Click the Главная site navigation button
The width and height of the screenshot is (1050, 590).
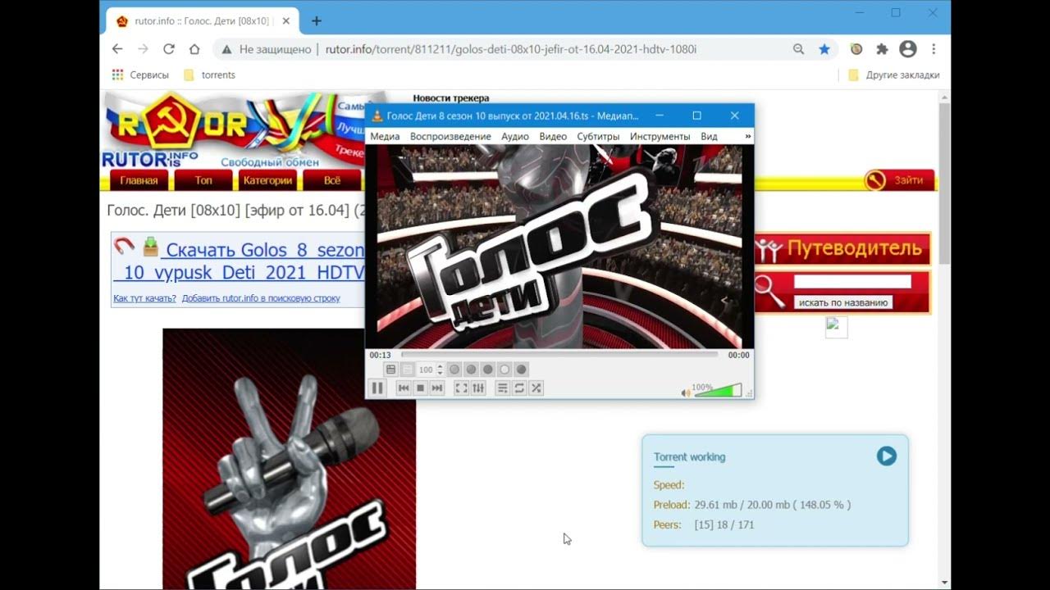pos(139,180)
